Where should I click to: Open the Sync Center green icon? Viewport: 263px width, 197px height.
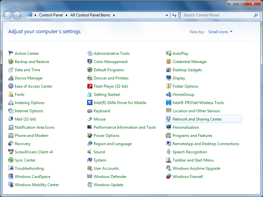pos(11,160)
